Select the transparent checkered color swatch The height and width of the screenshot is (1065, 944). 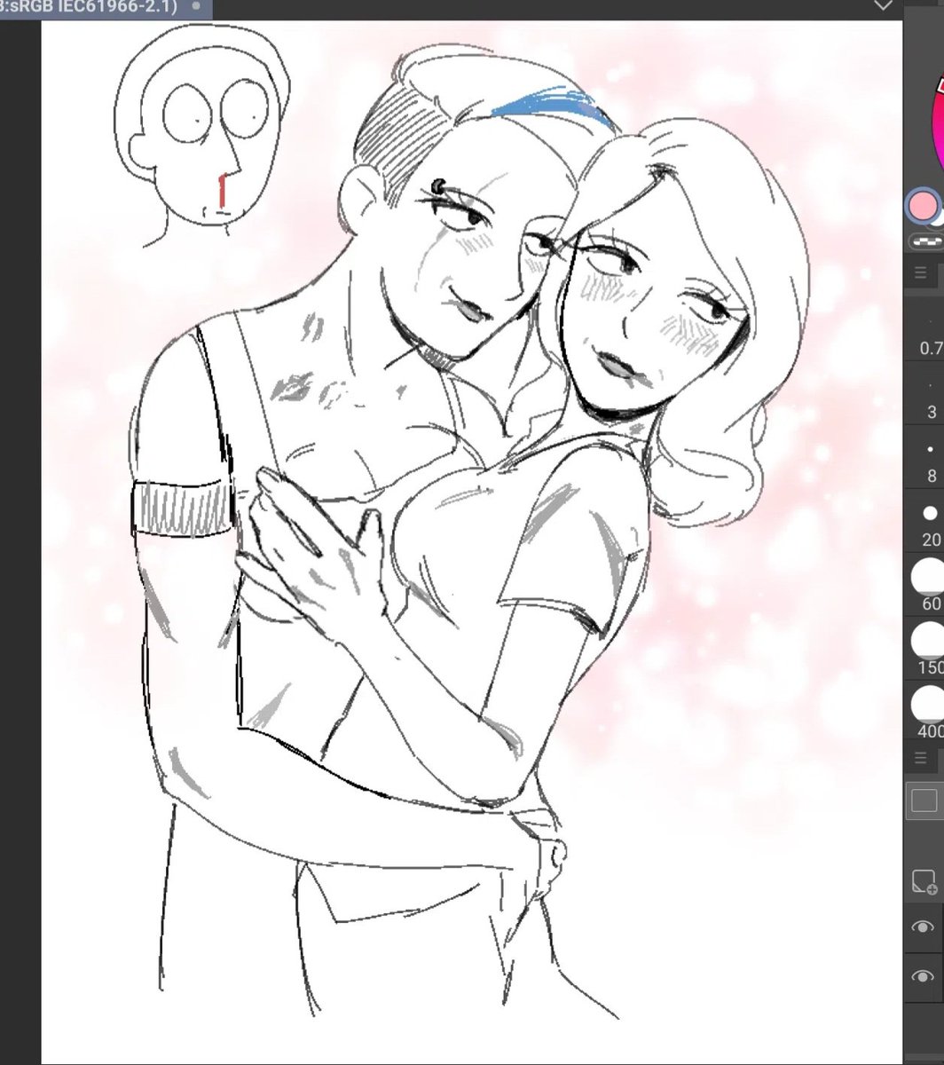928,241
